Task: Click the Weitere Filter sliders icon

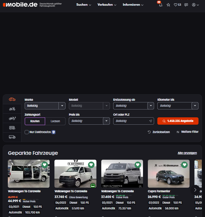Action: click(x=178, y=132)
